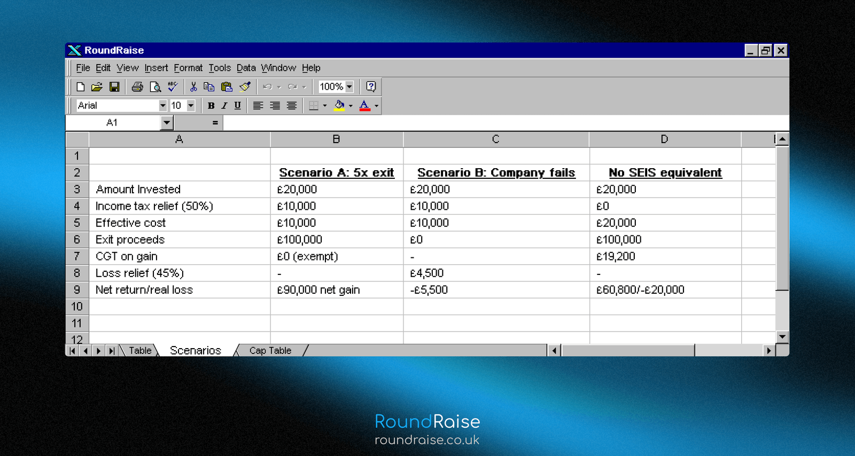Click the horizontal scrollbar thumb
855x456 pixels.
(x=628, y=351)
